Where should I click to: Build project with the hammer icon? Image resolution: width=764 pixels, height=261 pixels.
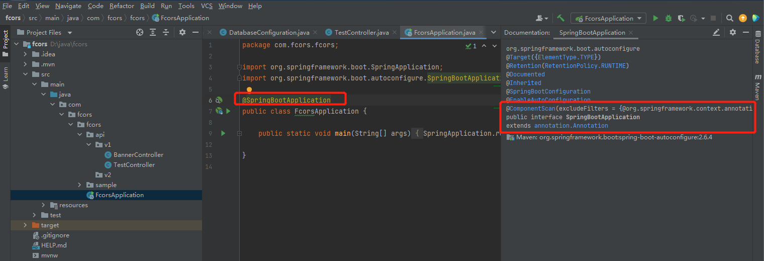point(561,18)
